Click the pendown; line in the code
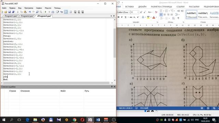 pos(8,41)
